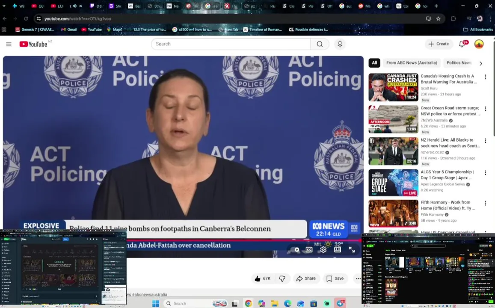
Task: Select the All filter chip
Action: (374, 63)
